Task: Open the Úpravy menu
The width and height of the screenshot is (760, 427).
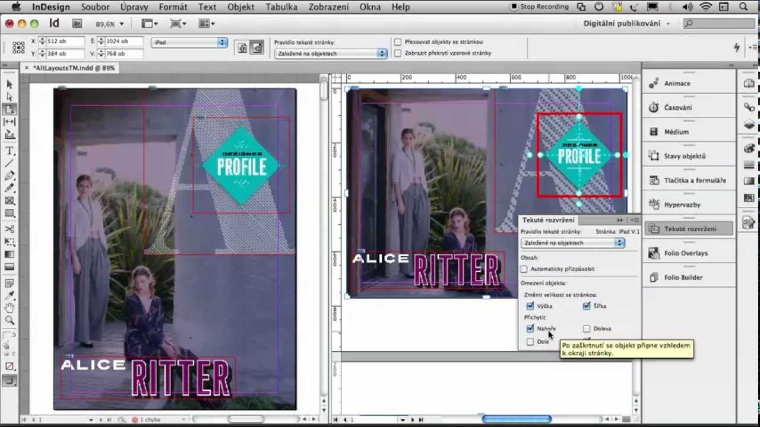Action: click(x=134, y=7)
